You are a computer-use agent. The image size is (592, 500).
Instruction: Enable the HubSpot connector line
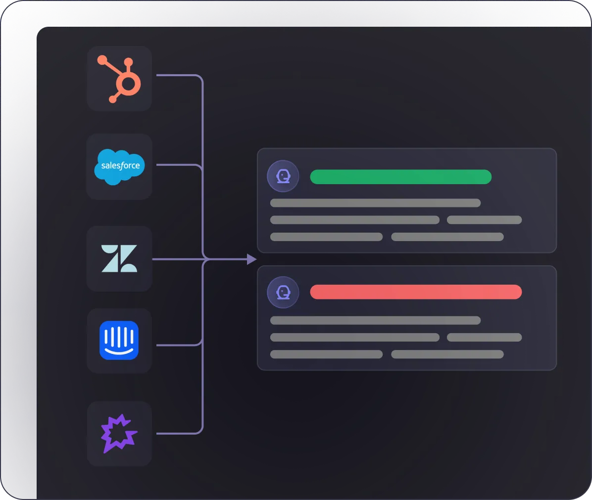pyautogui.click(x=178, y=75)
